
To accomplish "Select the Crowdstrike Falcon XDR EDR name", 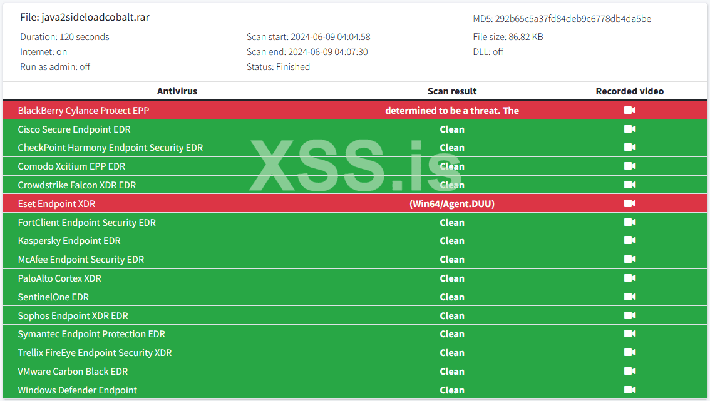I will [x=77, y=185].
